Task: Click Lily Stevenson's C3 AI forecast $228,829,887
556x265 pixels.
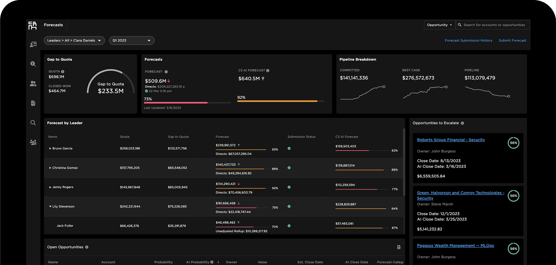Action: [x=346, y=204]
